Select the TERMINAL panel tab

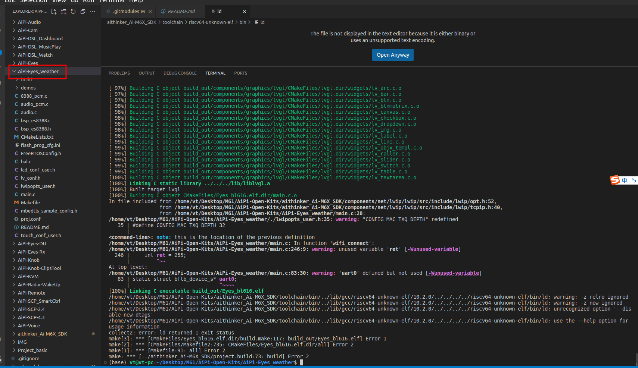pyautogui.click(x=215, y=73)
